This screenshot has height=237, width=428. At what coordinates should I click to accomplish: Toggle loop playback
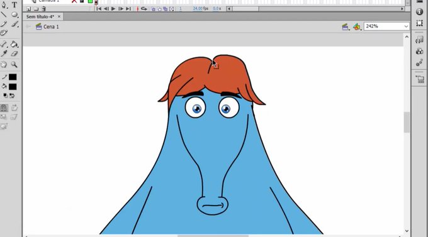click(144, 9)
